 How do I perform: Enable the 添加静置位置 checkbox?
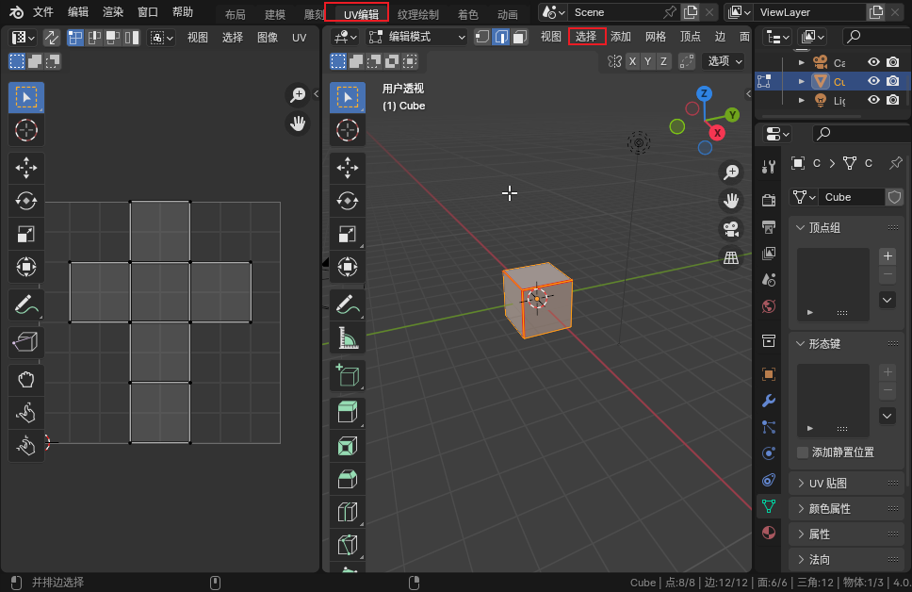(x=803, y=452)
